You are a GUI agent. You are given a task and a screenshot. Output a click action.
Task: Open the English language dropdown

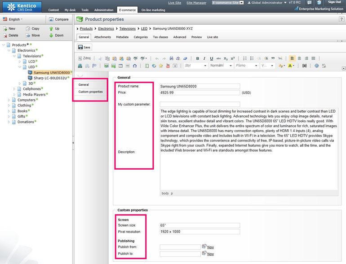pyautogui.click(x=13, y=19)
